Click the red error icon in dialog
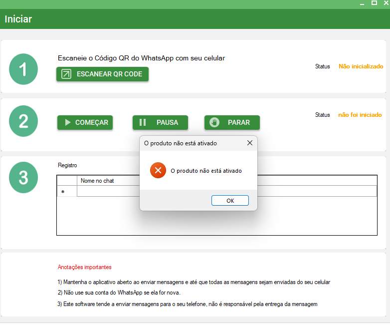Image resolution: width=390 pixels, height=325 pixels. tap(158, 171)
